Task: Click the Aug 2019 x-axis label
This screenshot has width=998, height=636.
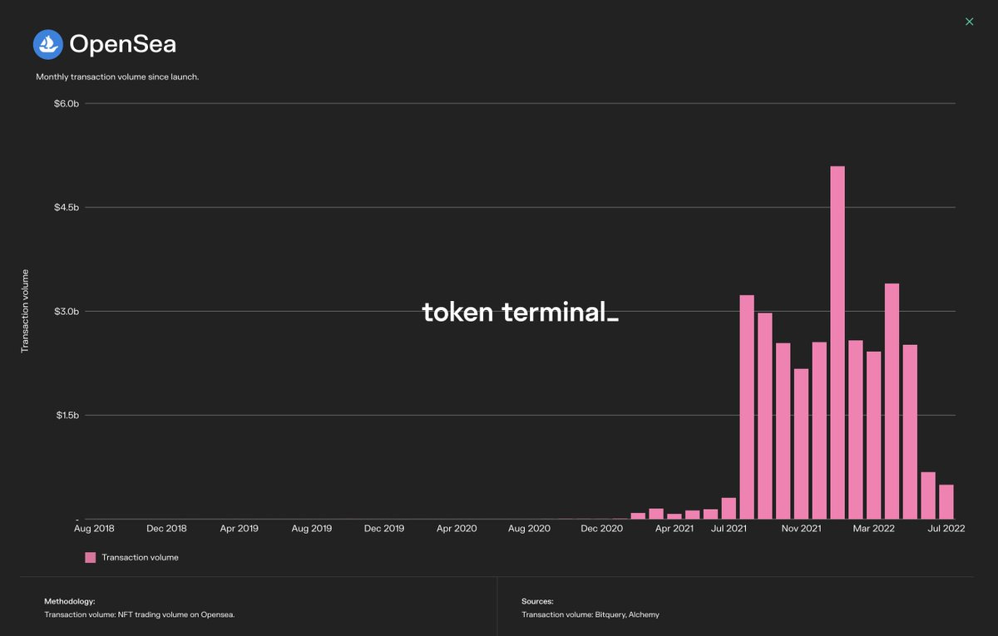Action: (311, 528)
